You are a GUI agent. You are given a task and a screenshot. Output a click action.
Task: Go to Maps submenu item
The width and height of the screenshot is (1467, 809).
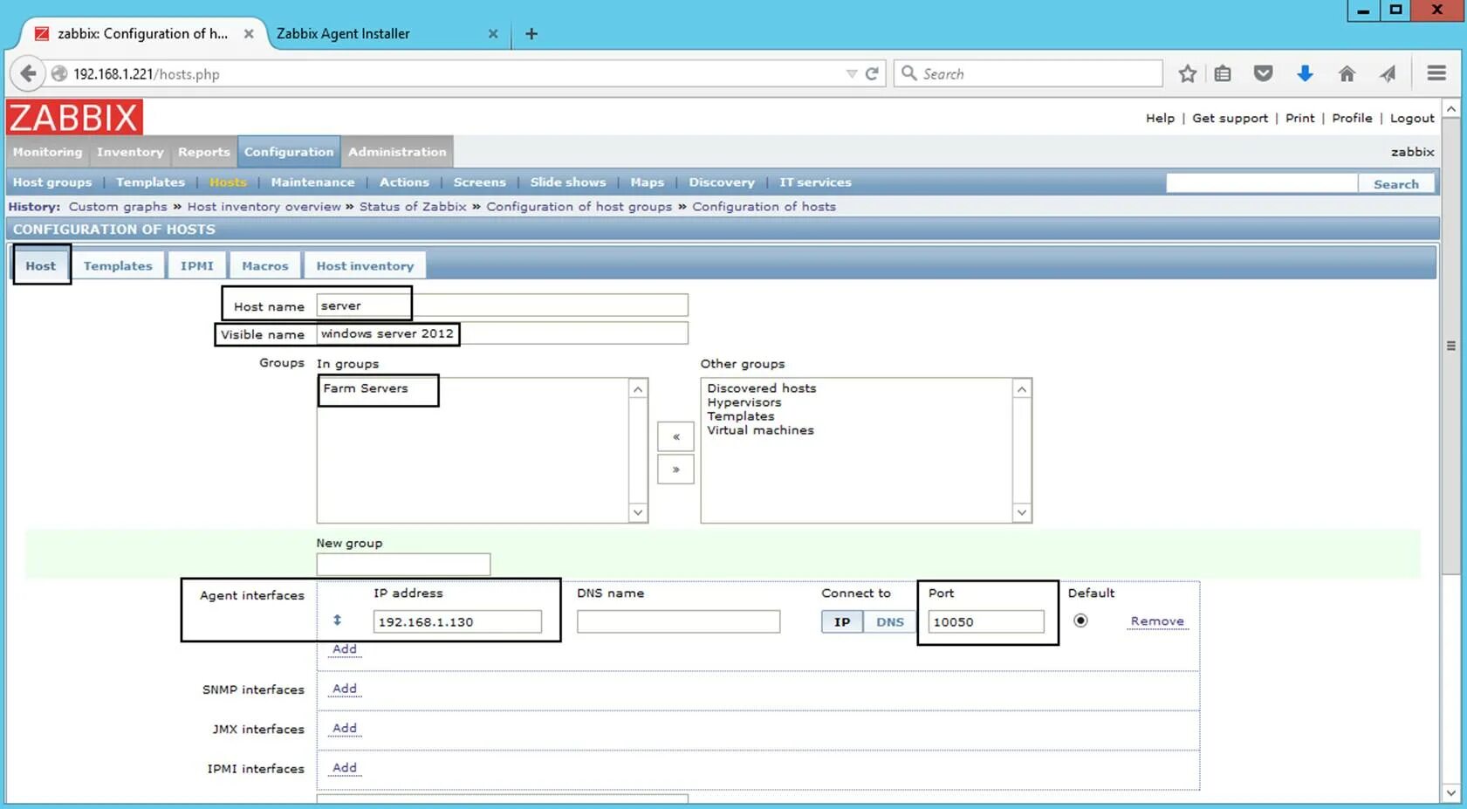647,182
